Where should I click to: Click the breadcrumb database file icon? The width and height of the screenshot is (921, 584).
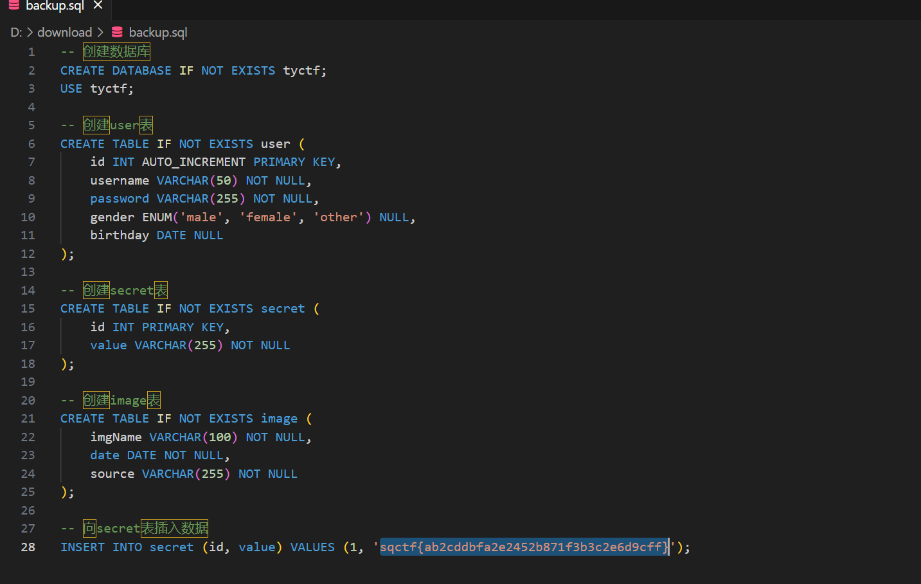coord(117,32)
